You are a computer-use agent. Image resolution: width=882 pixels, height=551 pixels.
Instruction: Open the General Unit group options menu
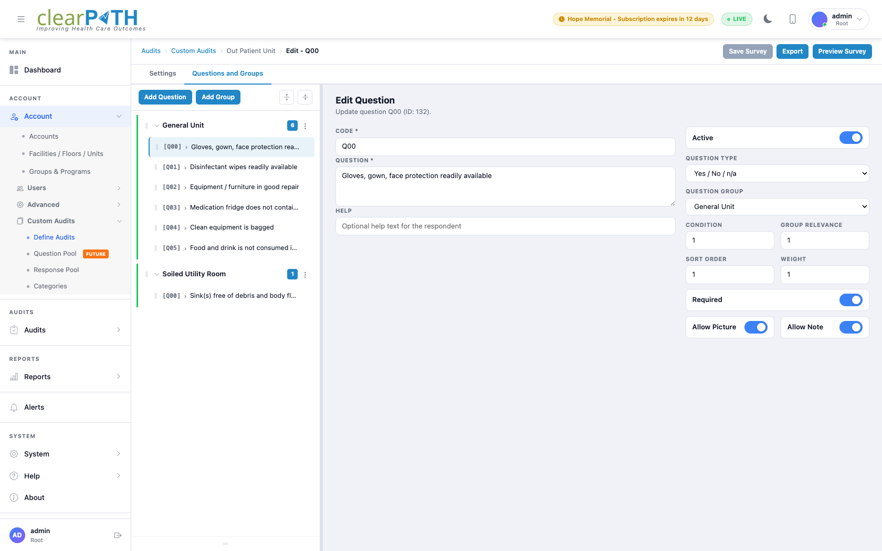(305, 126)
